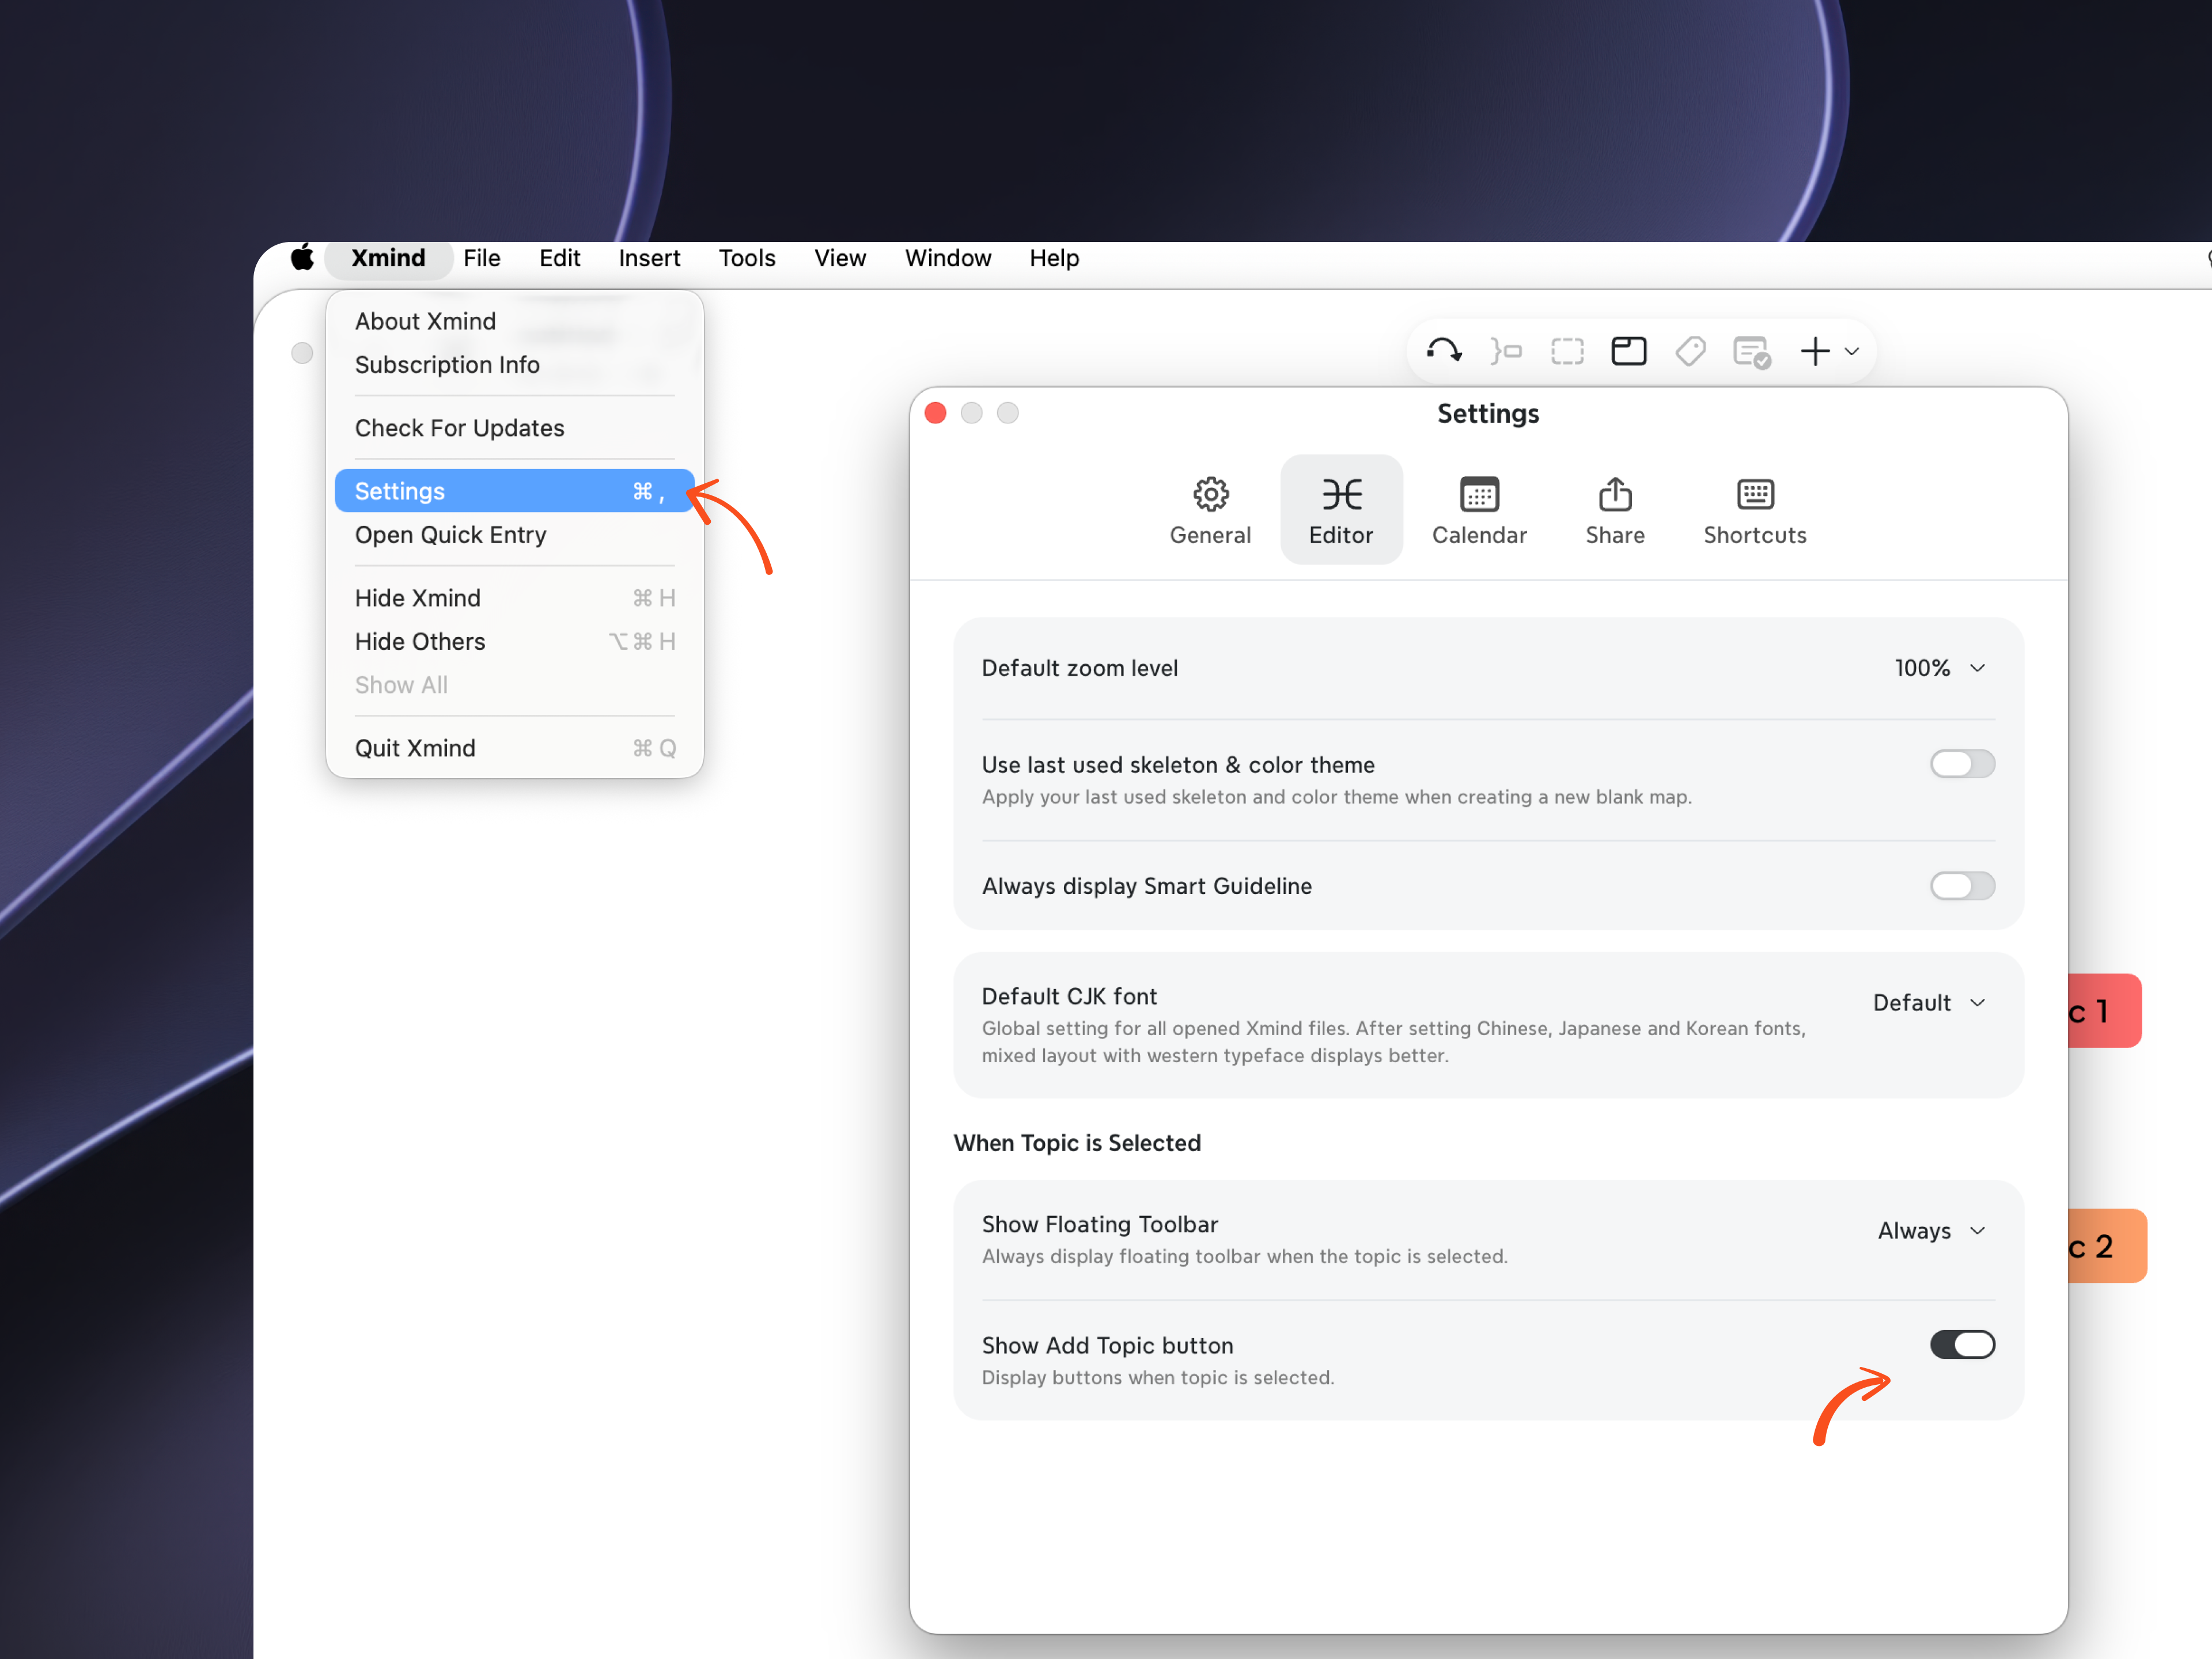
Task: Disable the Show Add Topic button switch
Action: pos(1962,1345)
